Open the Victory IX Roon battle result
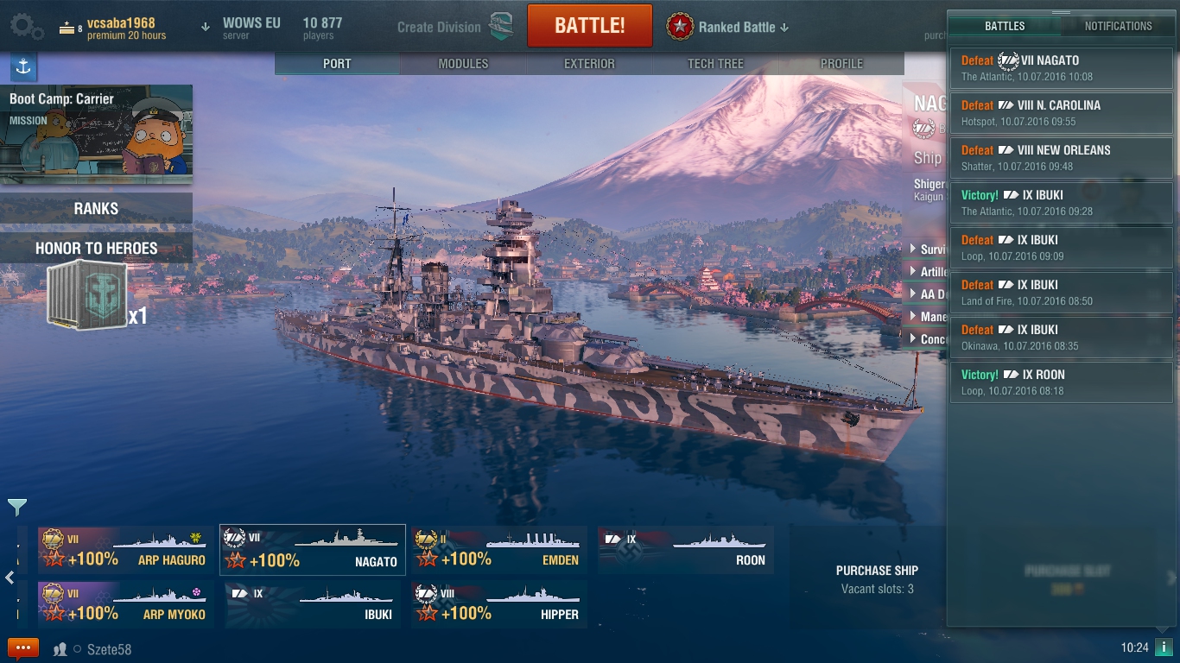 [1062, 382]
